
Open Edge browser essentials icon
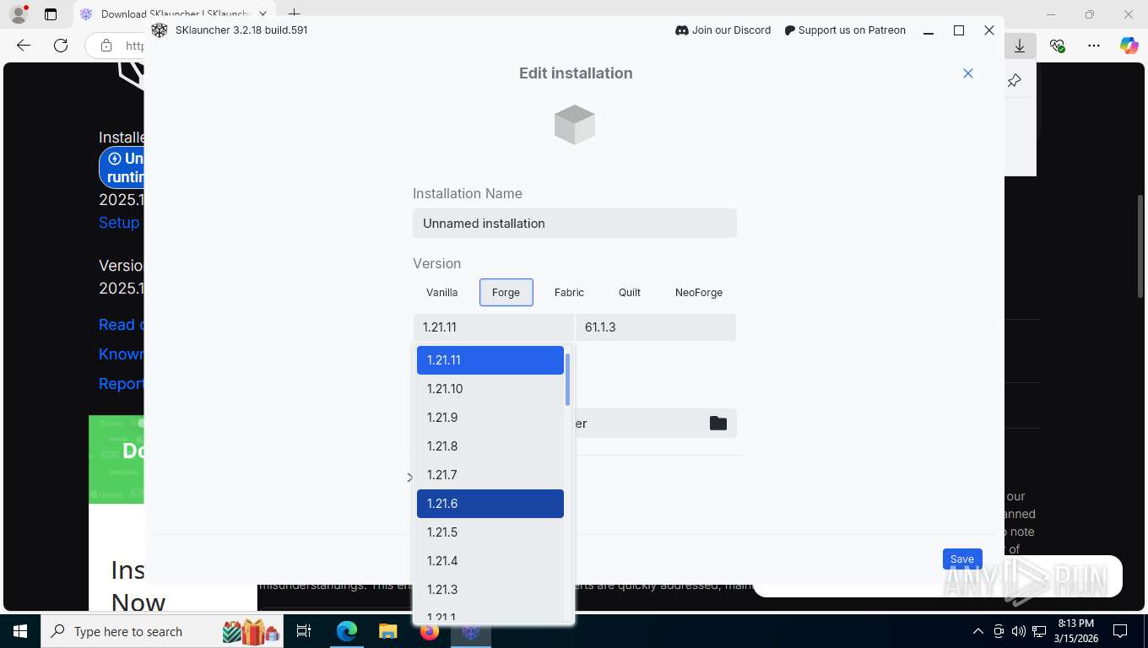1057,46
